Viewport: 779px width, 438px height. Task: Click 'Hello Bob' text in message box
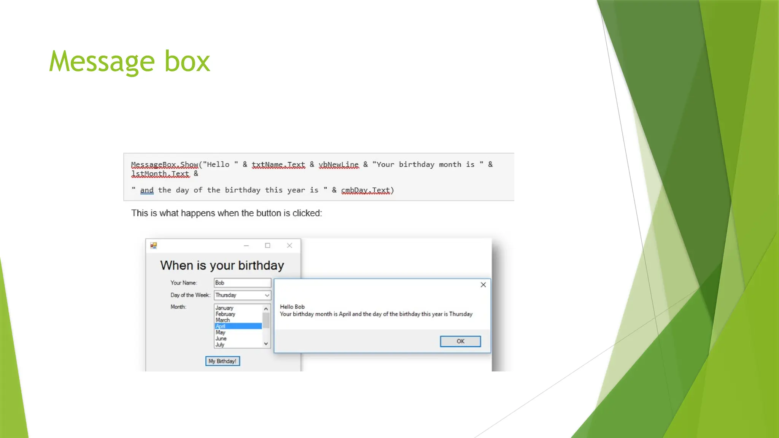pyautogui.click(x=292, y=307)
